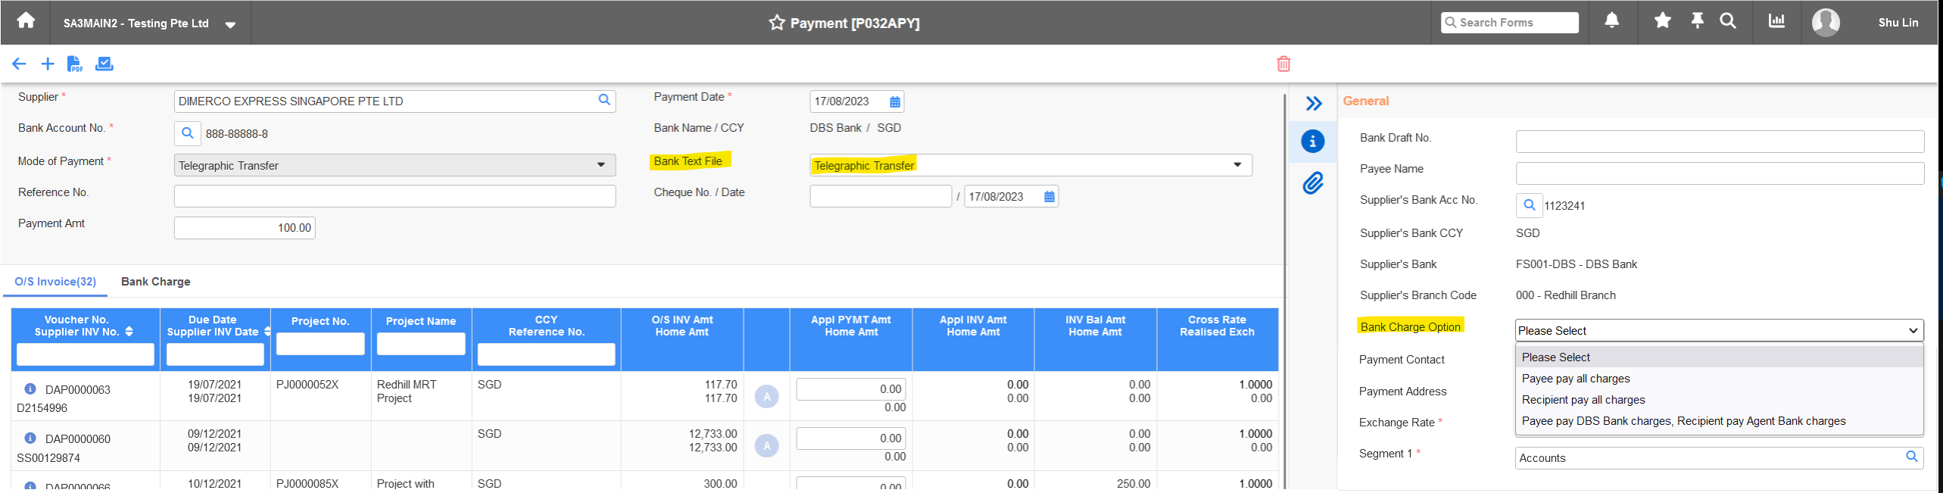
Task: Click the back arrow icon
Action: tap(19, 64)
